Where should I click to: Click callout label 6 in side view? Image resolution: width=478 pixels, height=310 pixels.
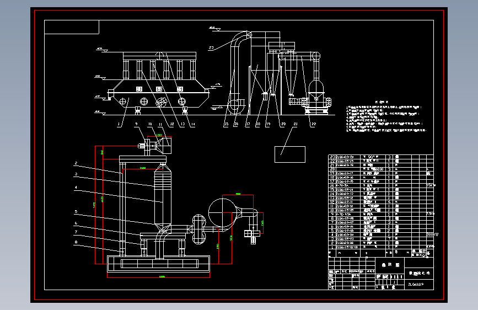76,223
